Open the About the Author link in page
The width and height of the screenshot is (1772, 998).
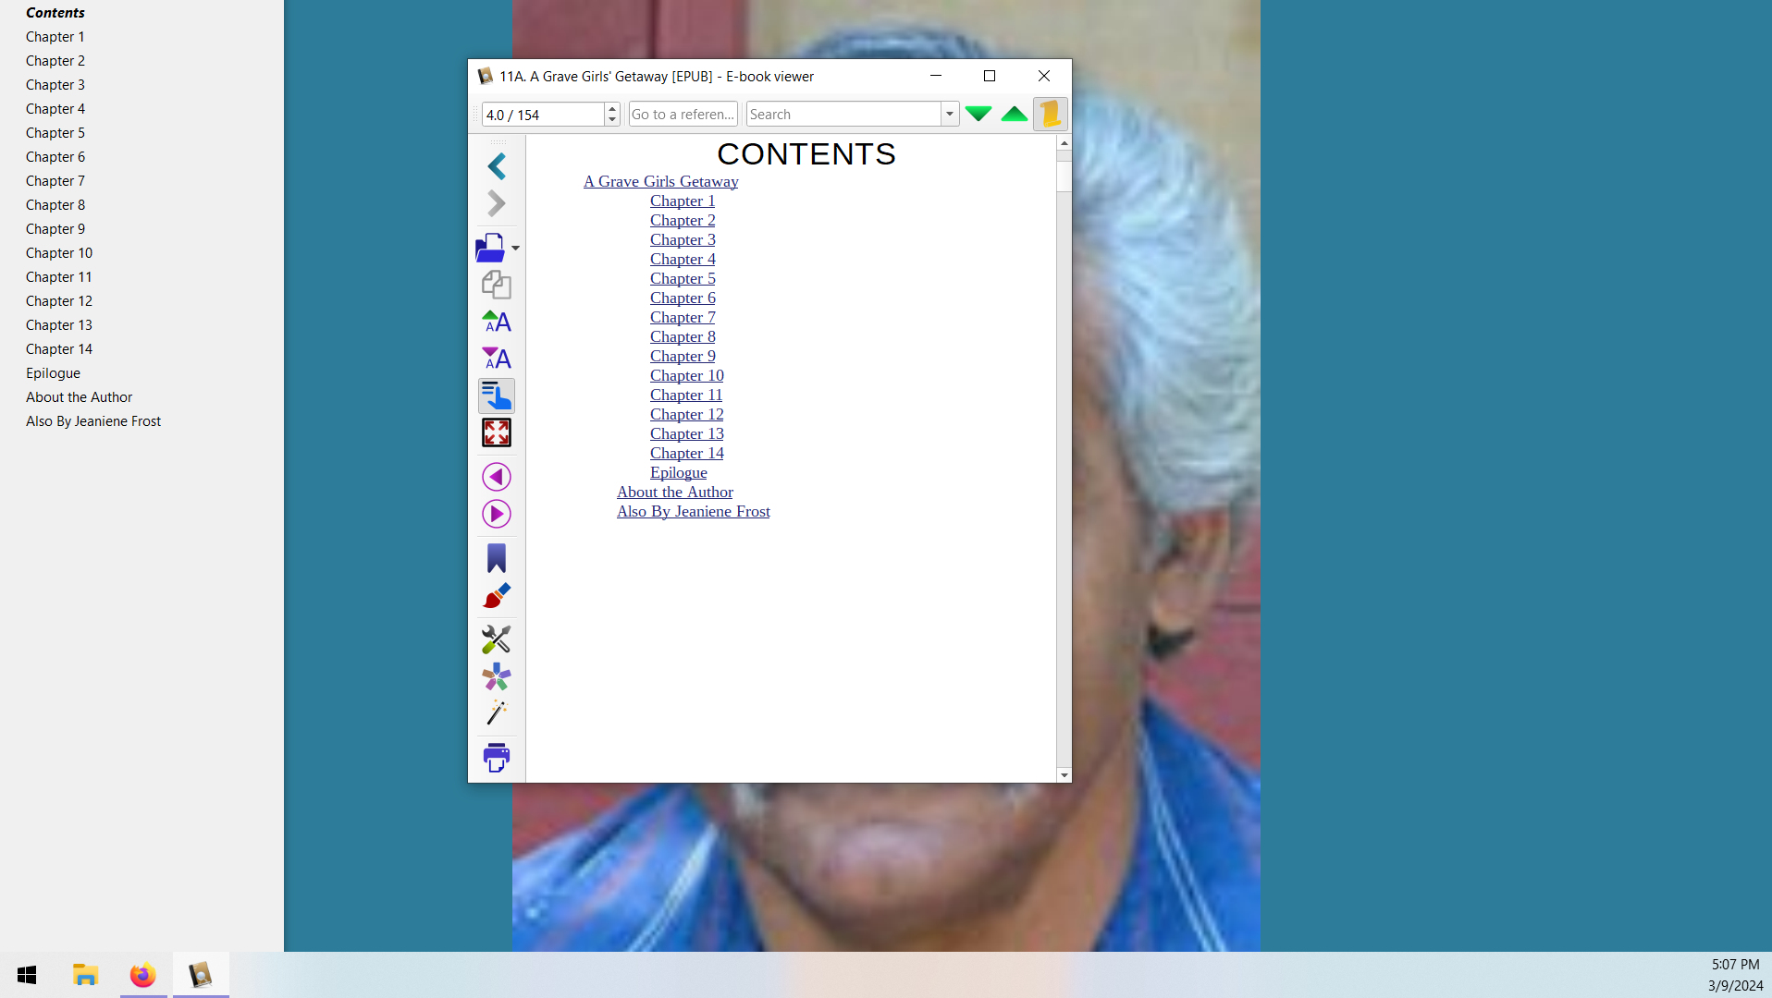tap(675, 493)
